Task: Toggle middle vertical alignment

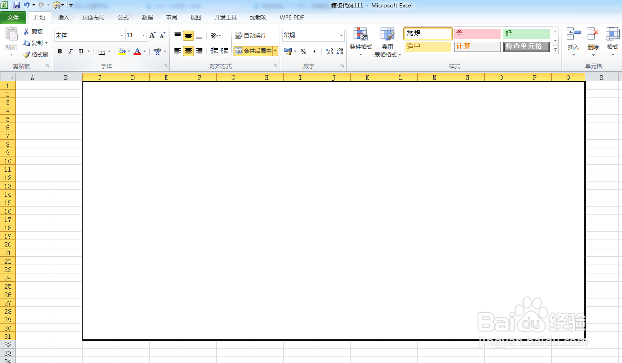Action: coord(188,36)
